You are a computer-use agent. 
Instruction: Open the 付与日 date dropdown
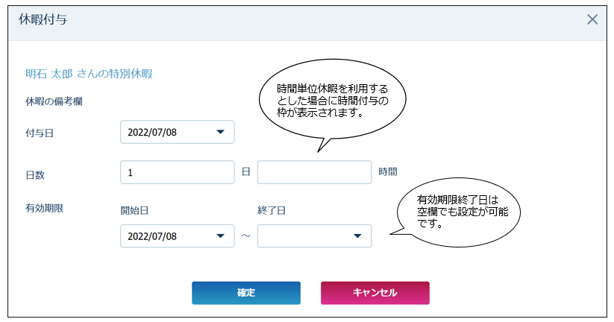(178, 132)
